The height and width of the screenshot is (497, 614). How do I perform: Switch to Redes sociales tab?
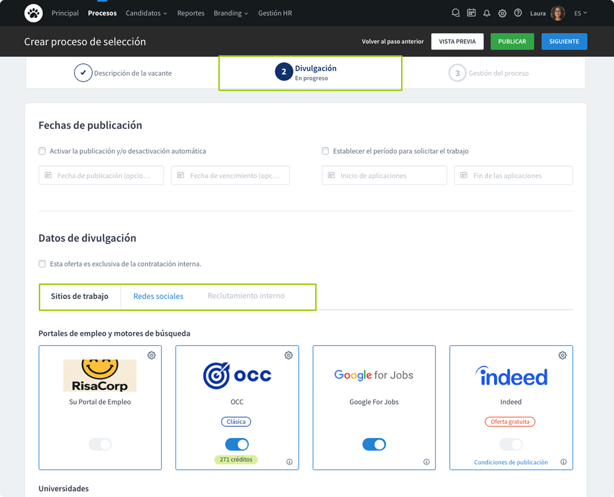tap(158, 296)
